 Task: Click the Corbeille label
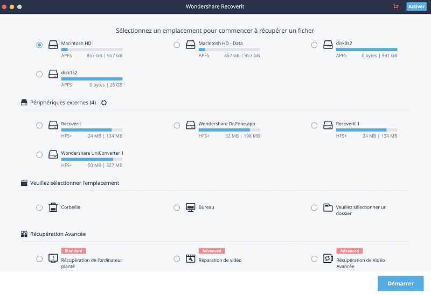71,207
